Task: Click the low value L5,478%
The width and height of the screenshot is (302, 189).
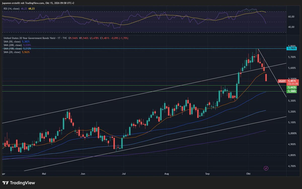Action: tap(94, 38)
